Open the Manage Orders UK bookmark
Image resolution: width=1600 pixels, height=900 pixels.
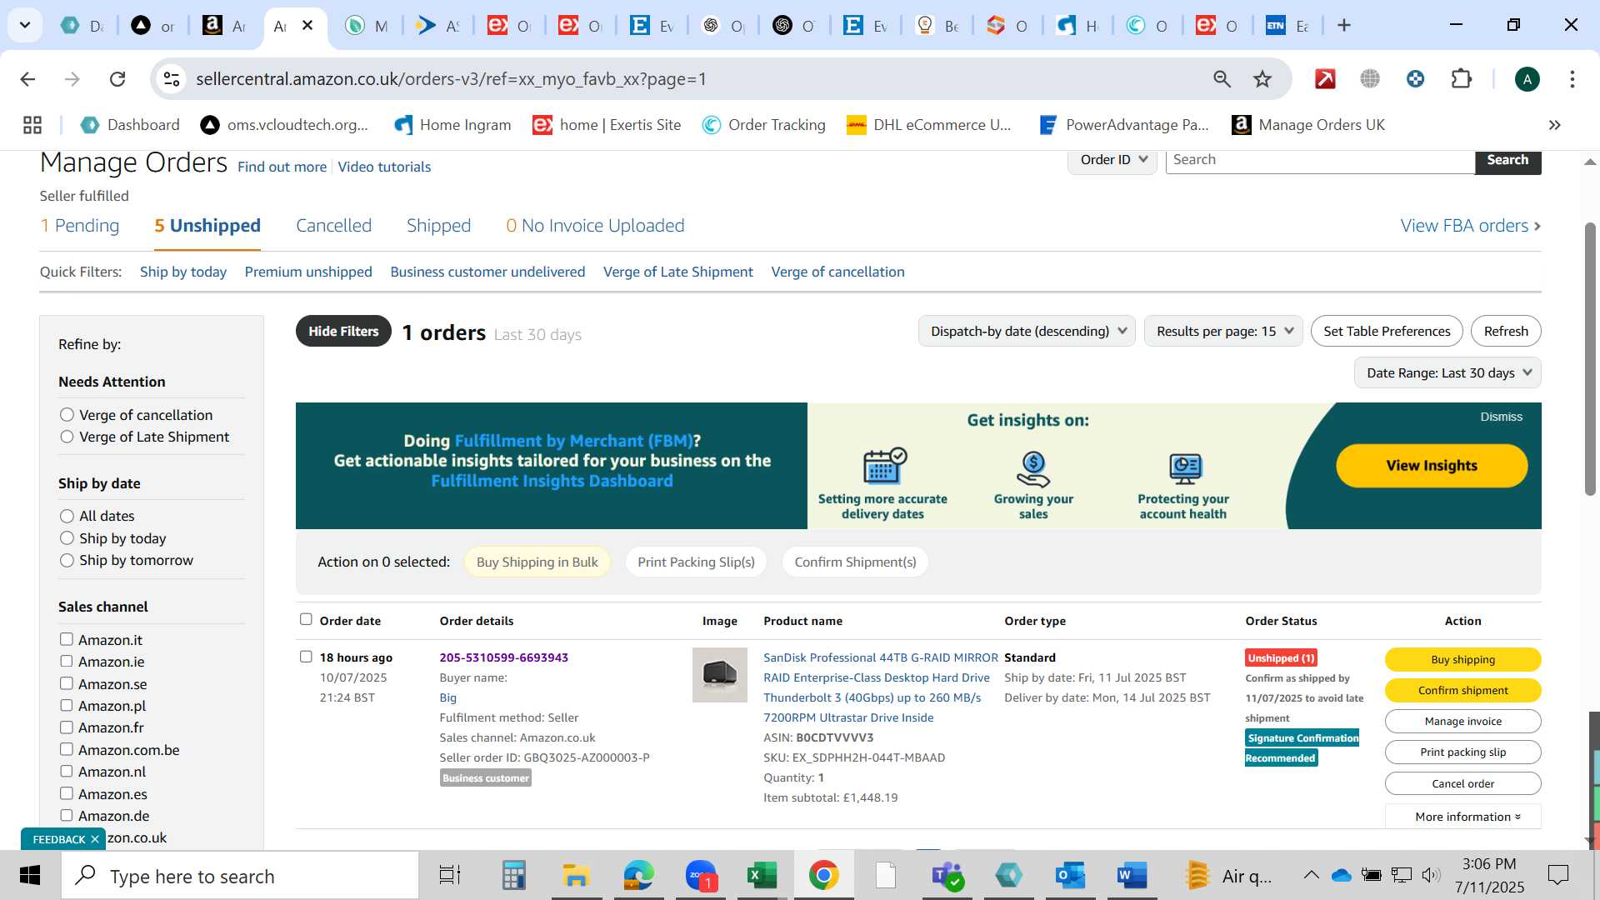coord(1308,125)
